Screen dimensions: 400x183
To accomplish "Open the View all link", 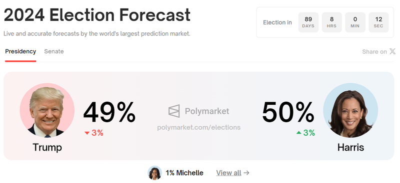I will click(x=228, y=173).
